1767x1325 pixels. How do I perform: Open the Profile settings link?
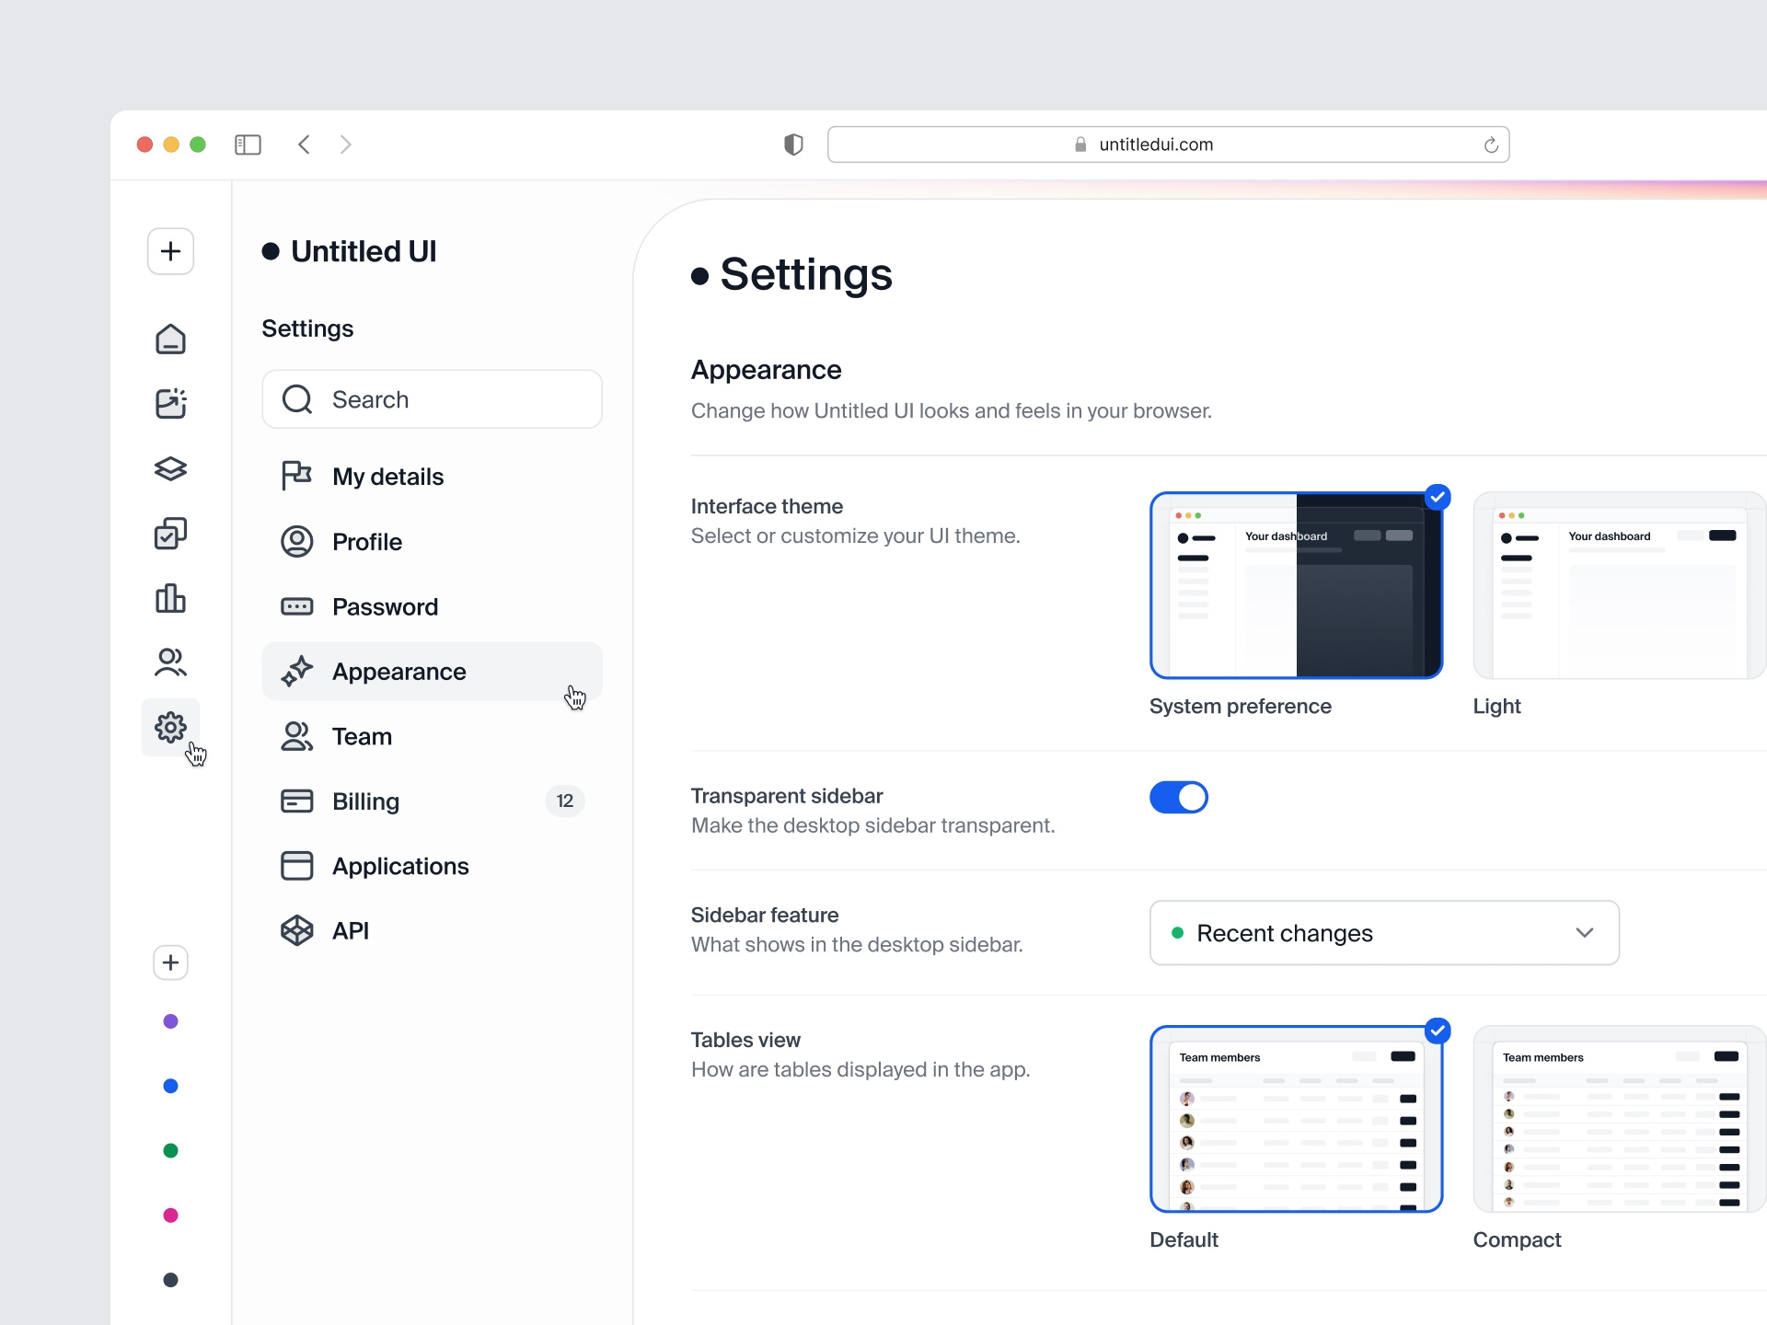click(x=366, y=542)
